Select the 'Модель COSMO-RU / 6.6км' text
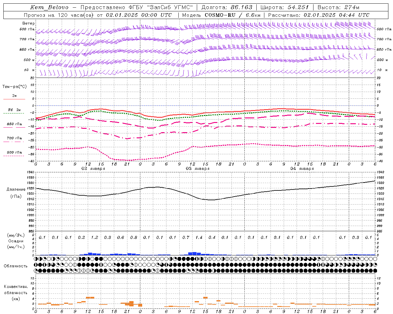Viewport: 393px width, 314px height. (x=221, y=15)
